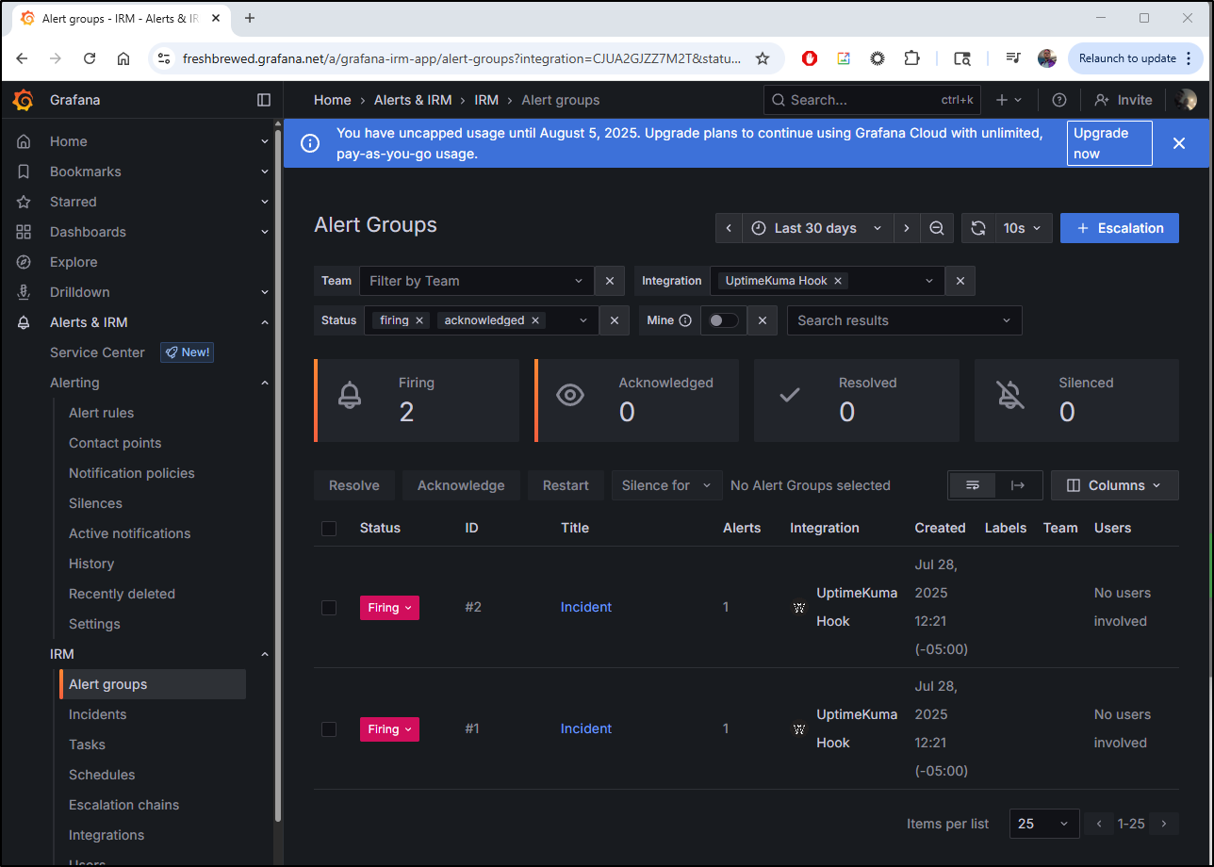This screenshot has height=867, width=1214.
Task: Check the checkbox for alert group #1
Action: [x=329, y=729]
